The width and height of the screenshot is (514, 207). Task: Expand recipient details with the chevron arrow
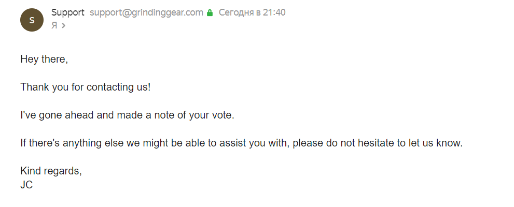click(63, 25)
